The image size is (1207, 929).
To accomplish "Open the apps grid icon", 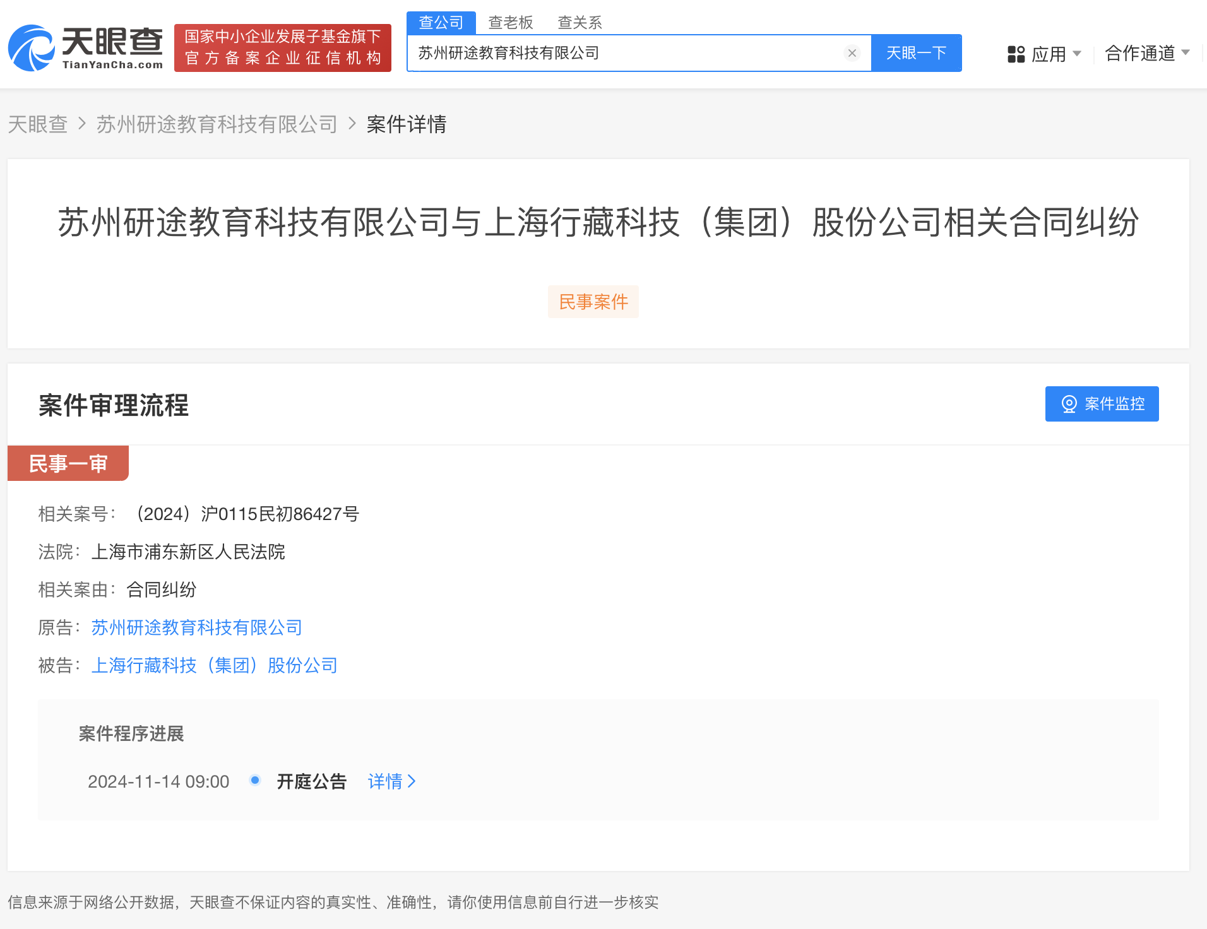I will [x=1016, y=54].
